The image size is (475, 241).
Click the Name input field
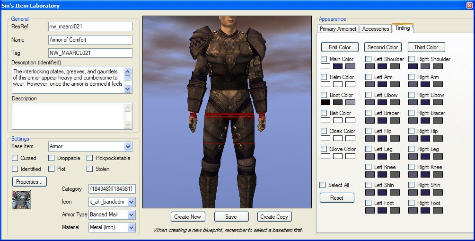pyautogui.click(x=90, y=40)
